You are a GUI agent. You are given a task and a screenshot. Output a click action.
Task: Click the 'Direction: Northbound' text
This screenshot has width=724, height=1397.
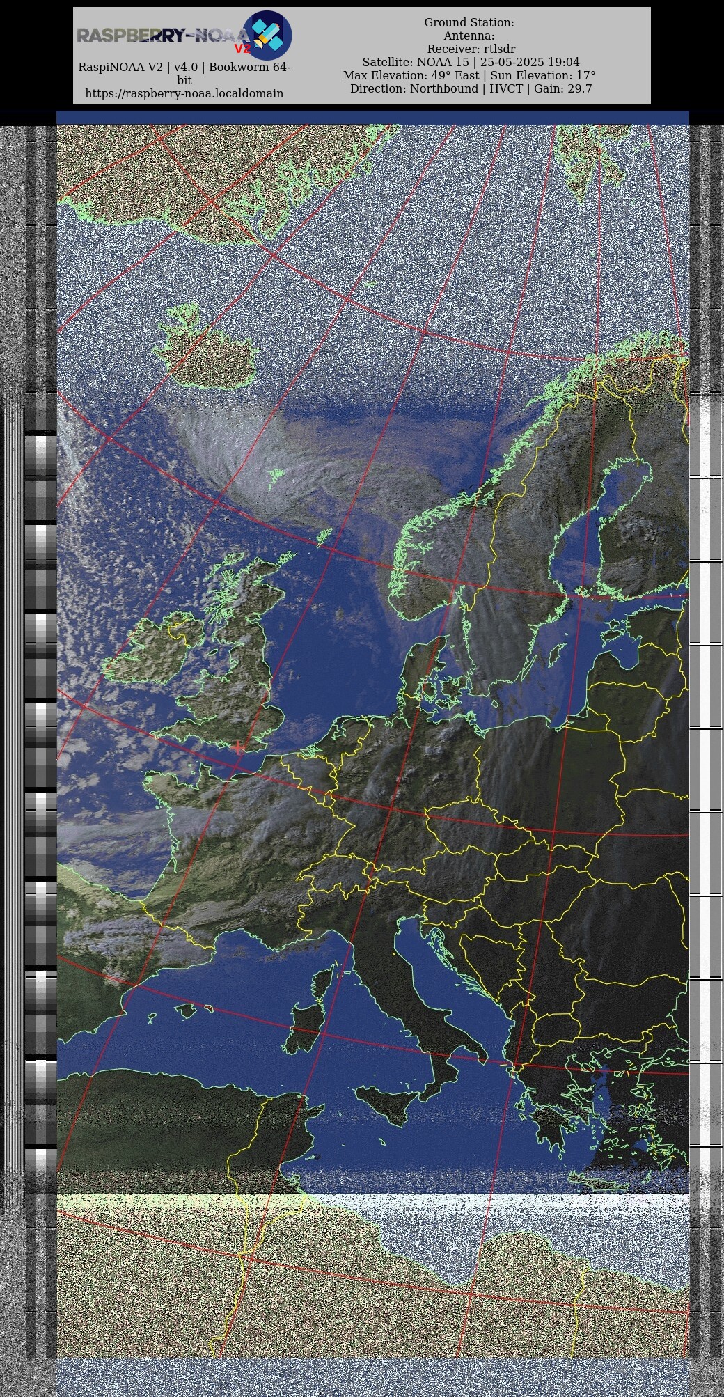(414, 89)
